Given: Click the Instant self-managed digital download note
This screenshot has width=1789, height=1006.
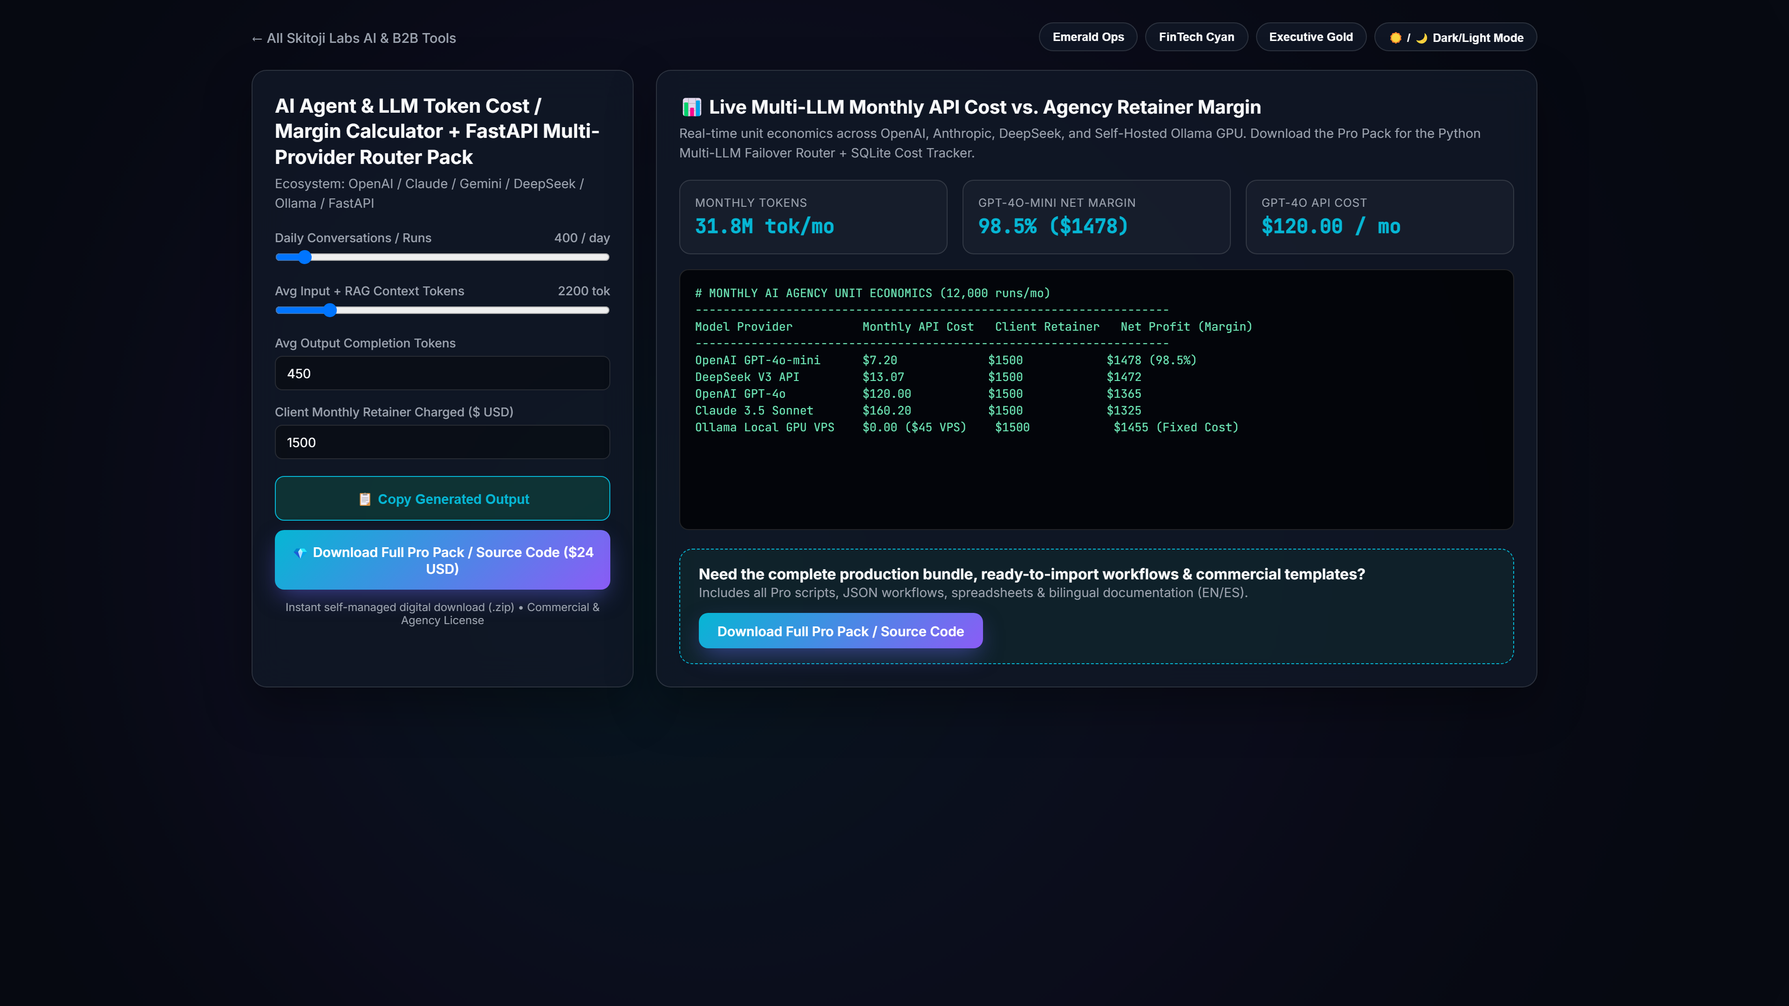Looking at the screenshot, I should pyautogui.click(x=442, y=614).
